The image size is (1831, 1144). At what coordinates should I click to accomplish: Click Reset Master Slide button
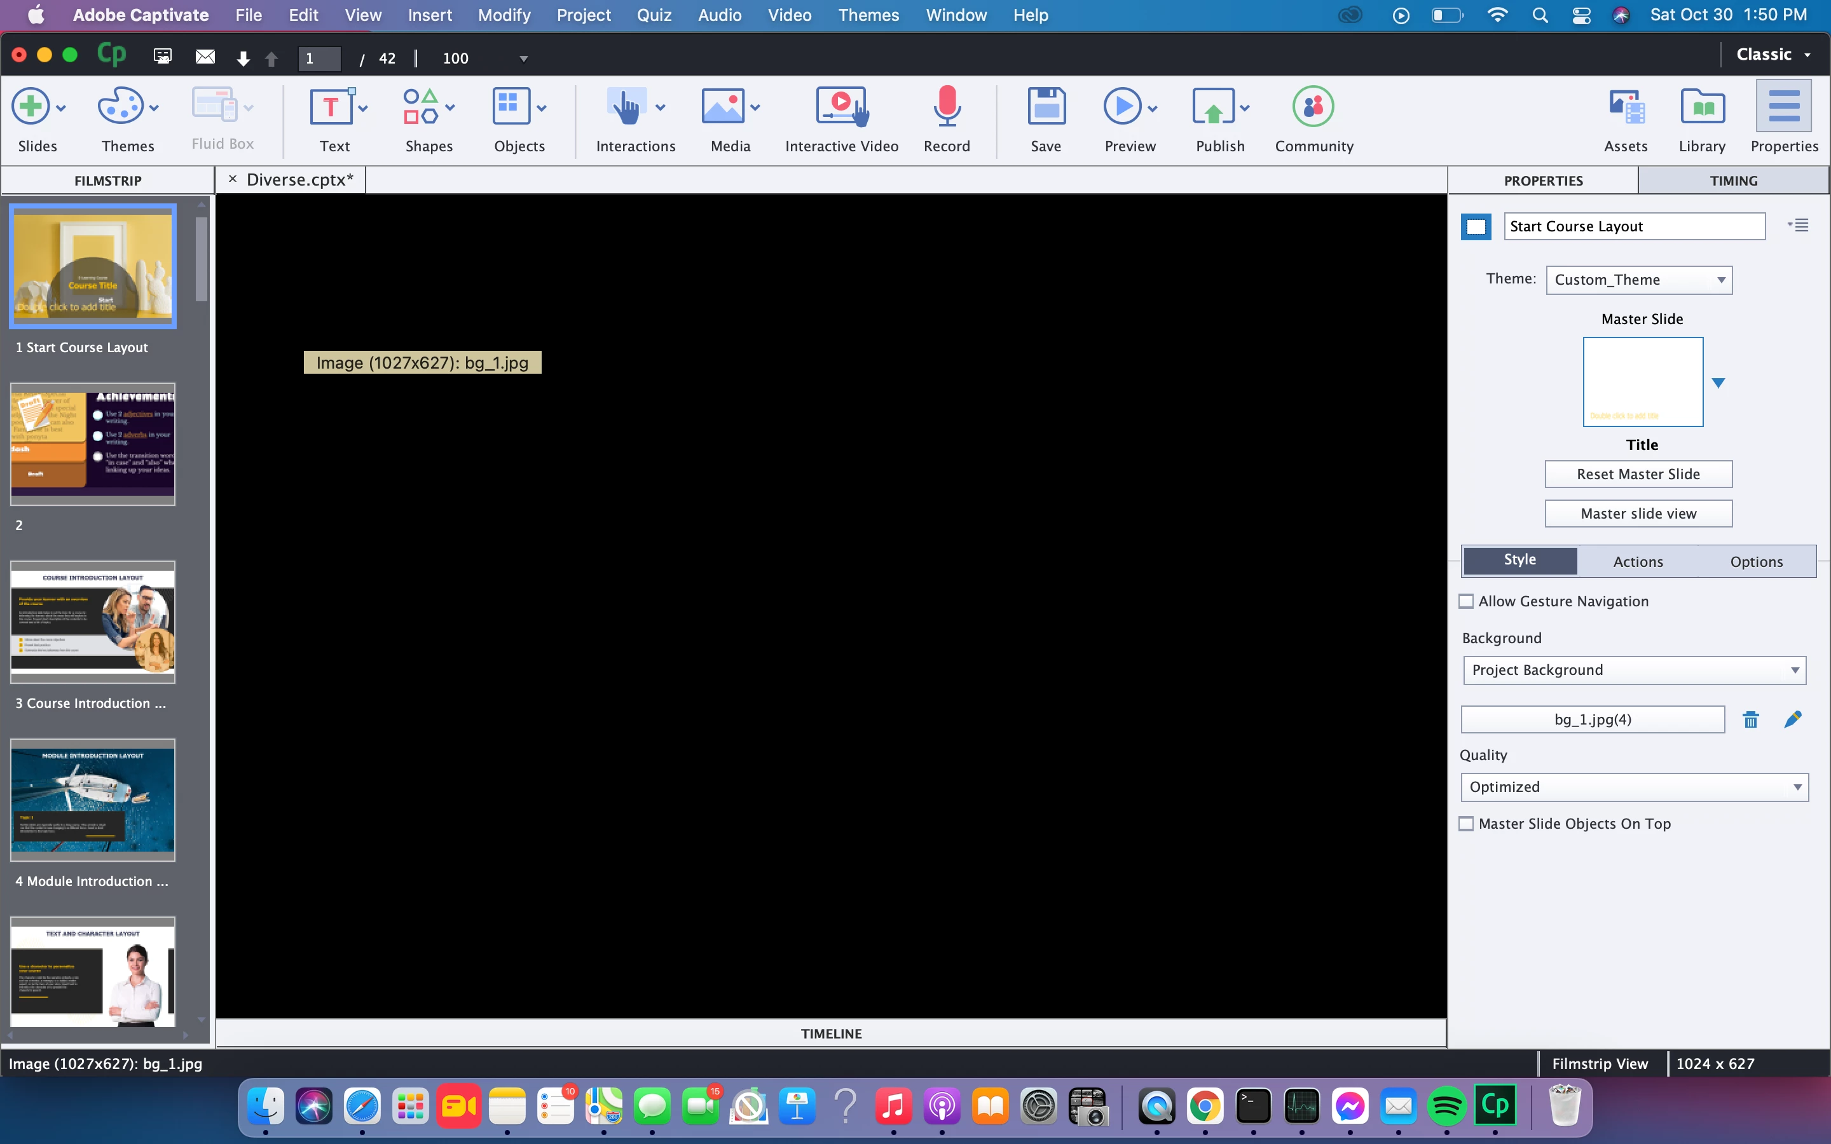pyautogui.click(x=1638, y=474)
